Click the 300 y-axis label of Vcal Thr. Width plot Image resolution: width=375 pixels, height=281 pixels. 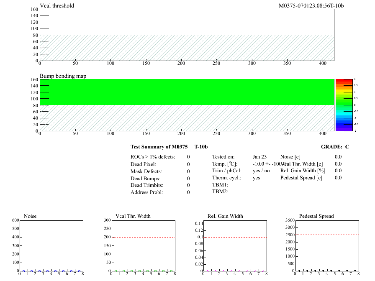coord(108,220)
